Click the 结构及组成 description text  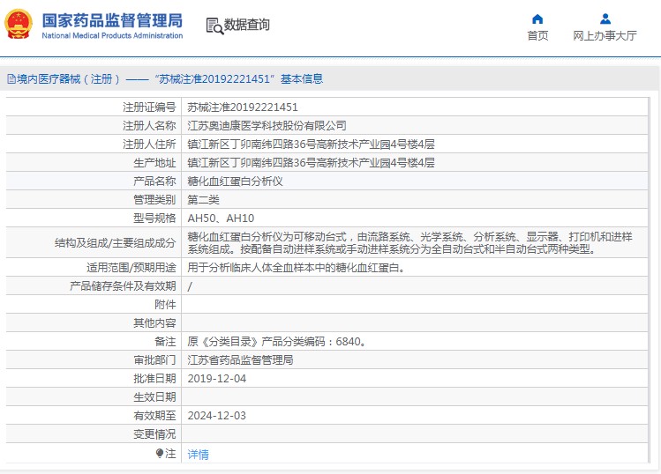coord(409,243)
